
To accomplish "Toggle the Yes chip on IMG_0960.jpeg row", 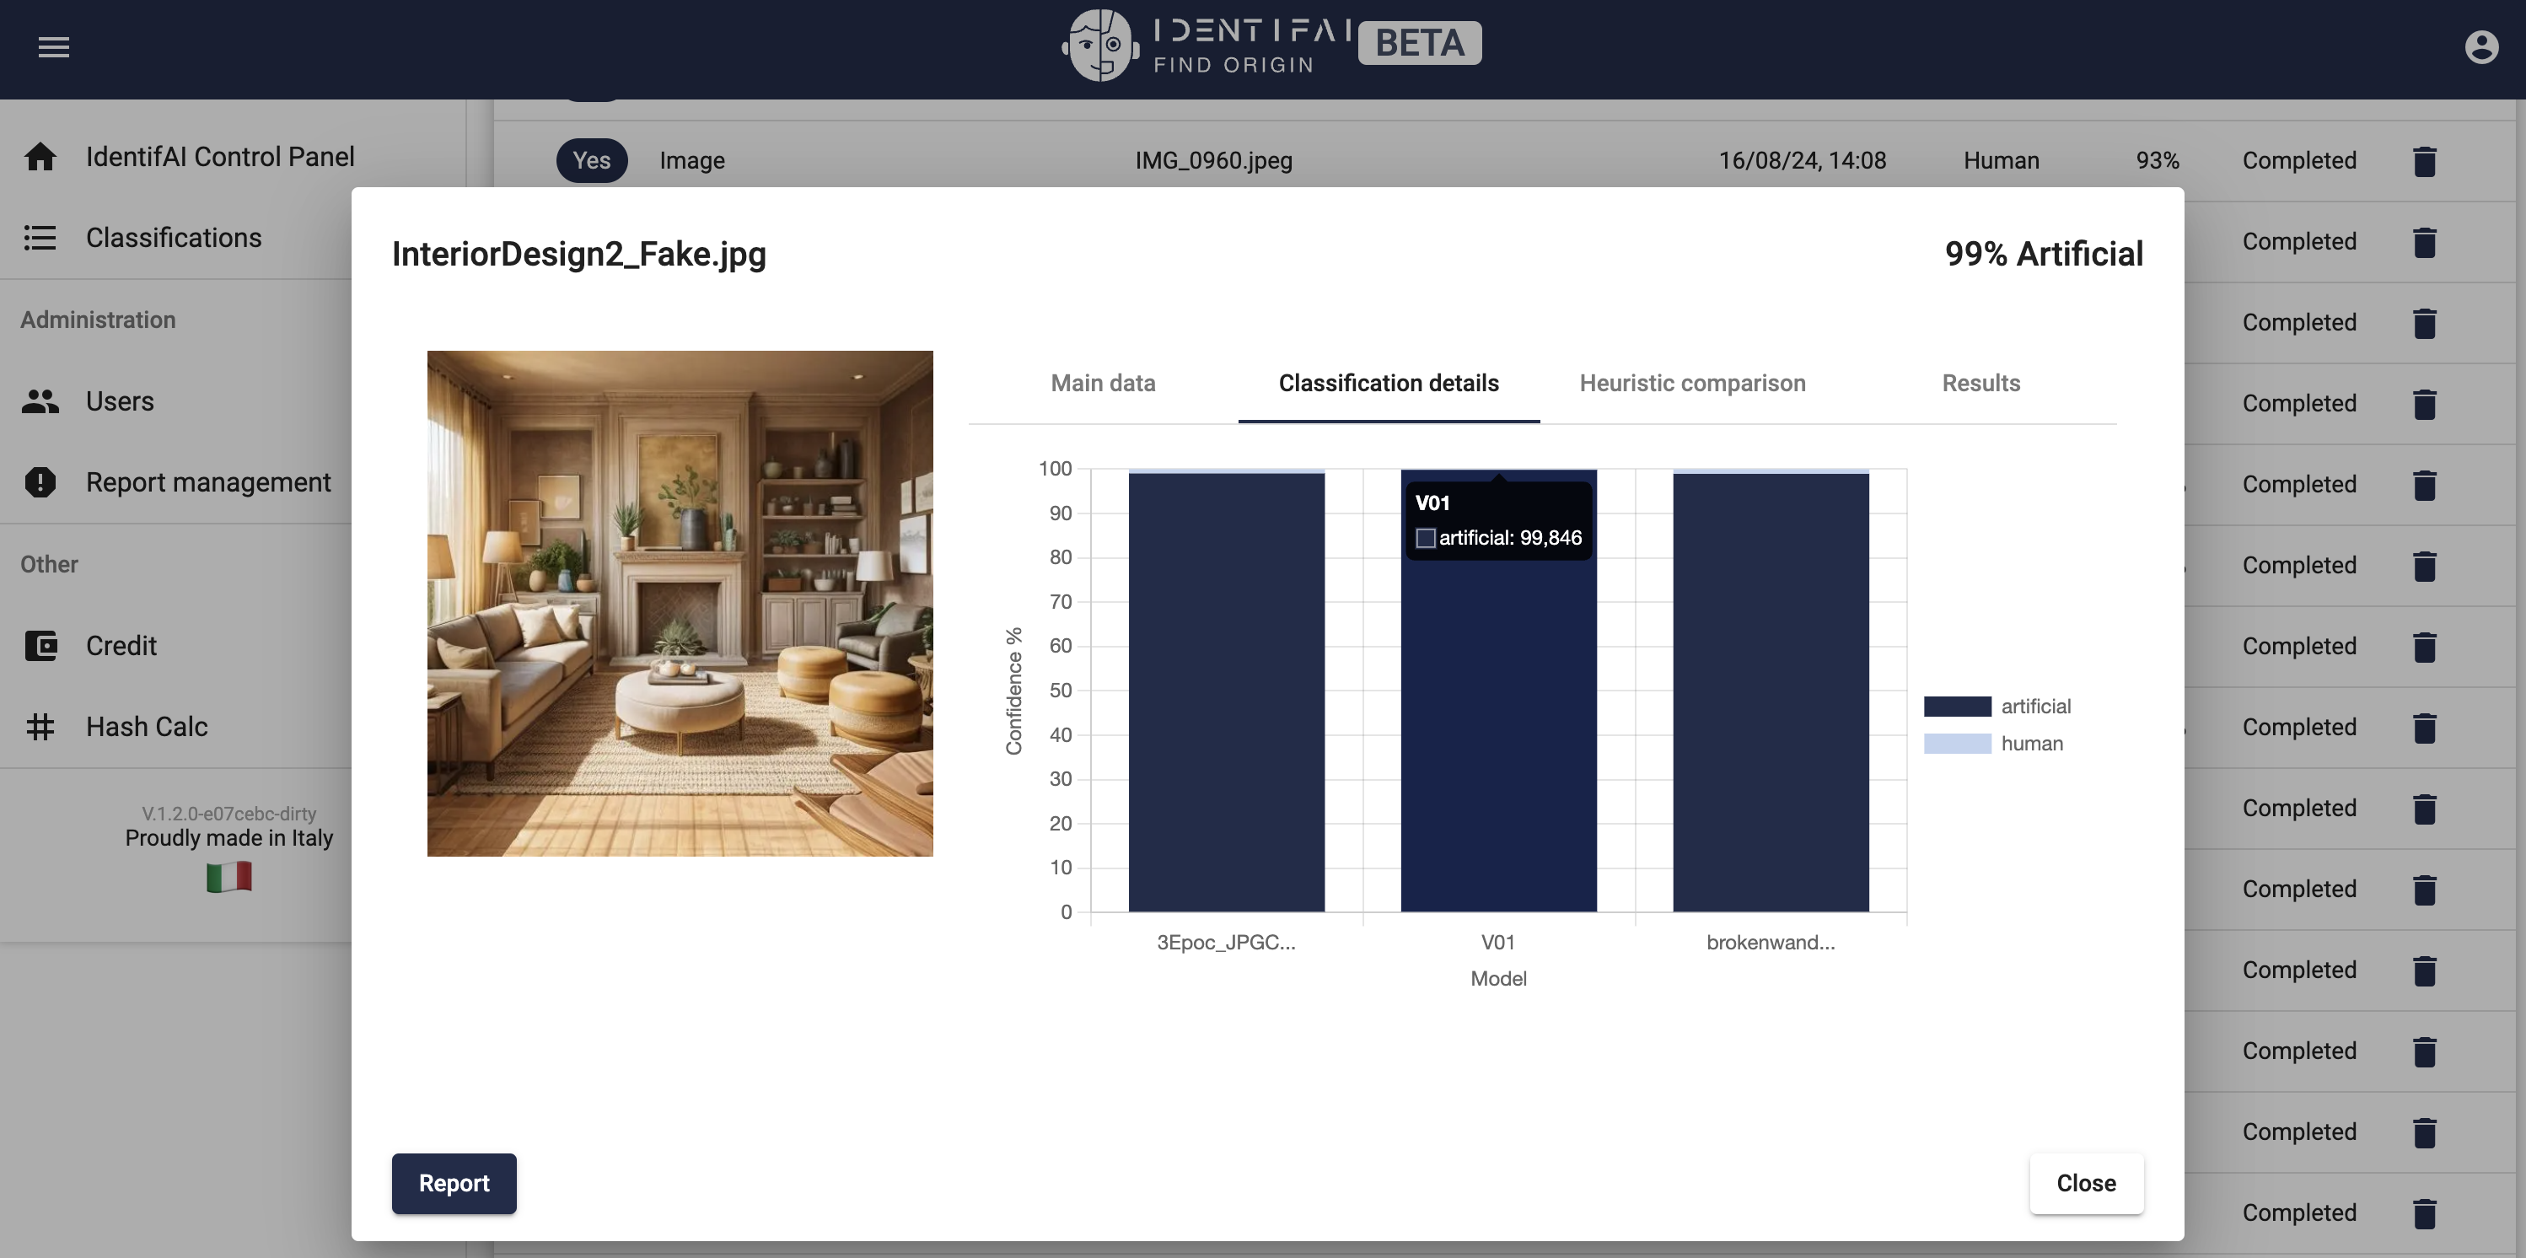I will 591,161.
